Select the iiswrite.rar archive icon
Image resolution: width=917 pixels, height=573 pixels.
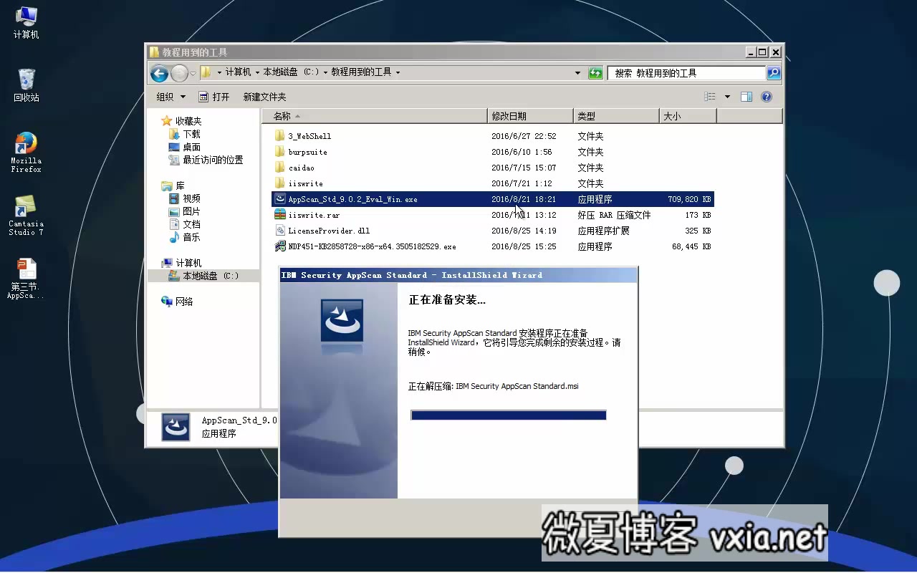coord(280,215)
